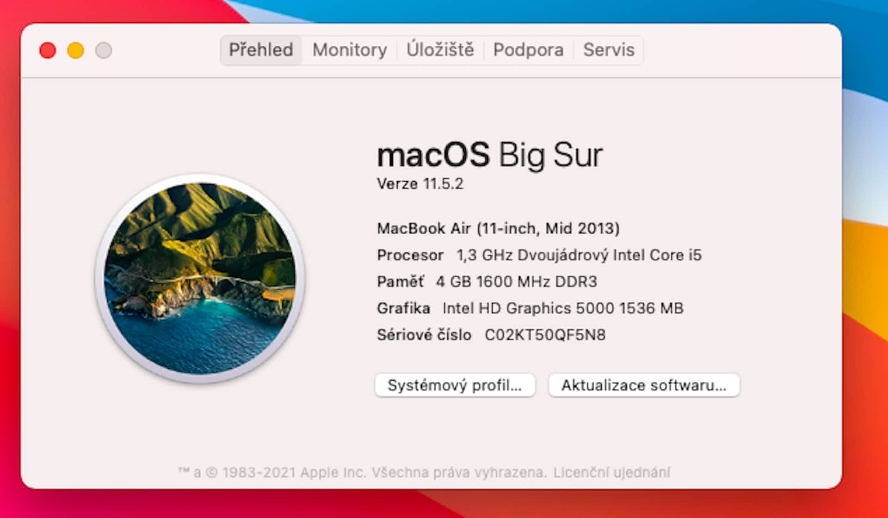
Task: Minimize the window with the yellow button
Action: click(x=76, y=50)
